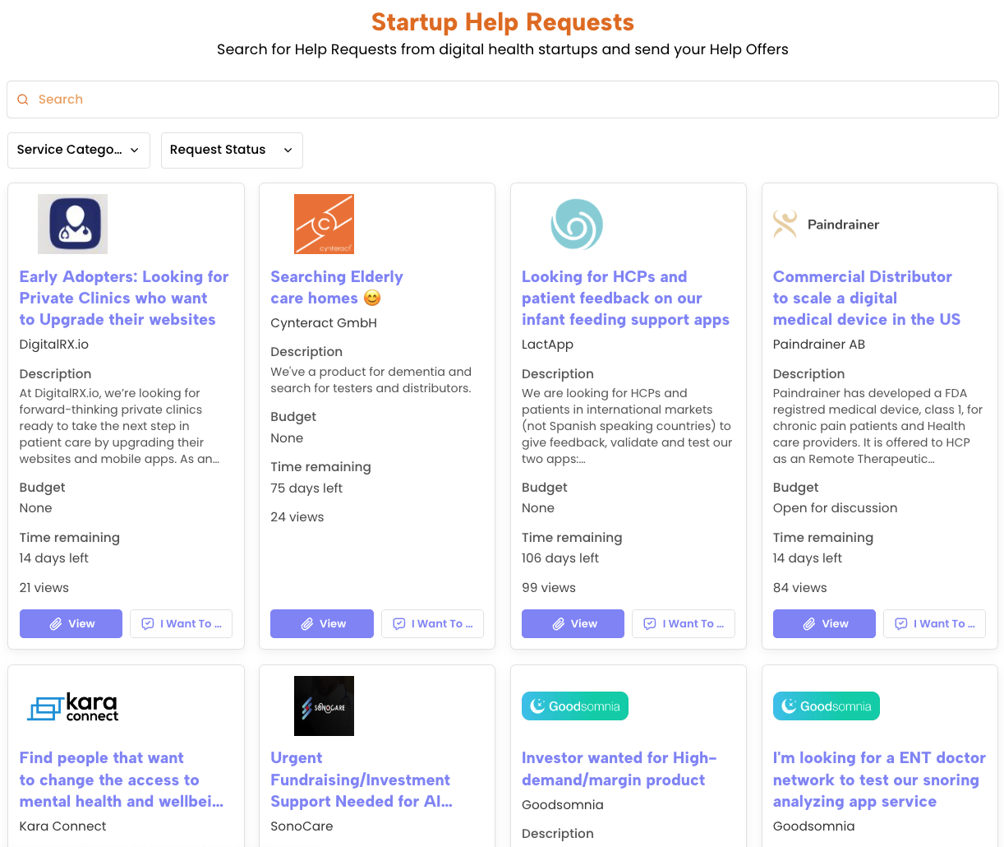The image size is (1004, 847).
Task: Click the orange Cynteract logo
Action: tap(324, 224)
